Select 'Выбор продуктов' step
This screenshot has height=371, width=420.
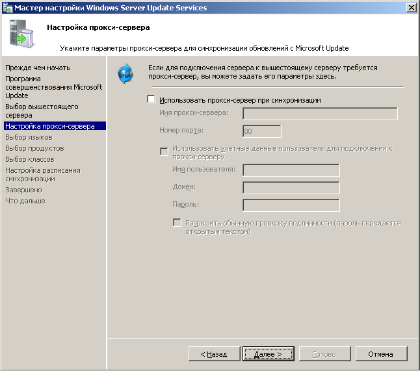[x=34, y=148]
